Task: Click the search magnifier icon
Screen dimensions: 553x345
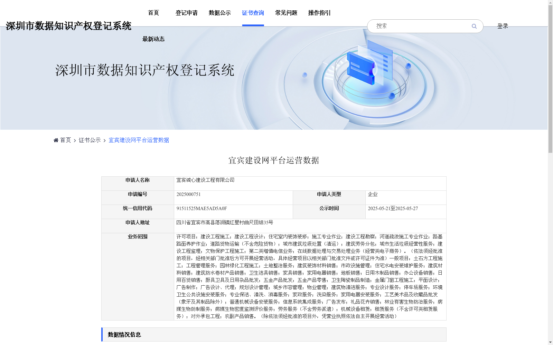Action: pyautogui.click(x=474, y=26)
